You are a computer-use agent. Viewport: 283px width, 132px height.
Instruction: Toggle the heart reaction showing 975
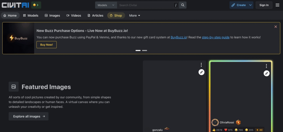click(x=228, y=130)
